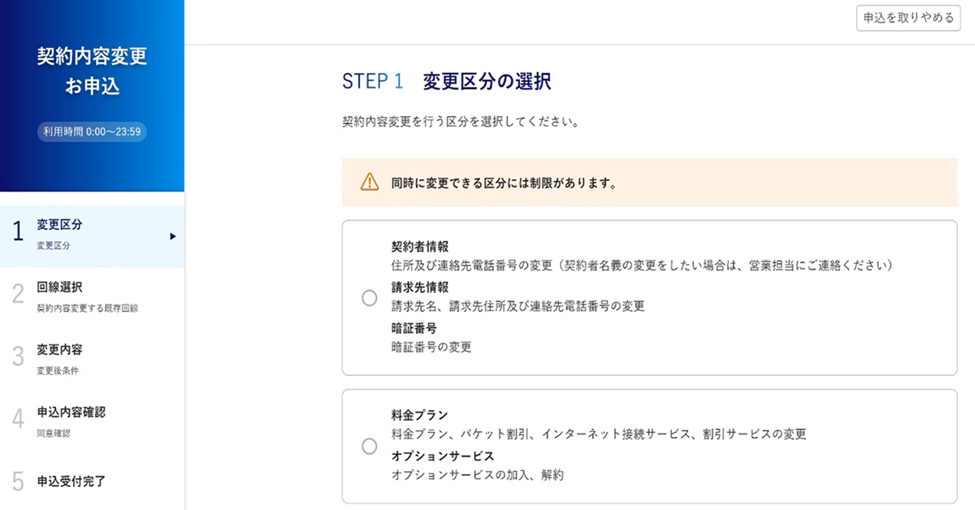The image size is (975, 510).
Task: Click the step number 3 icon
Action: (18, 357)
